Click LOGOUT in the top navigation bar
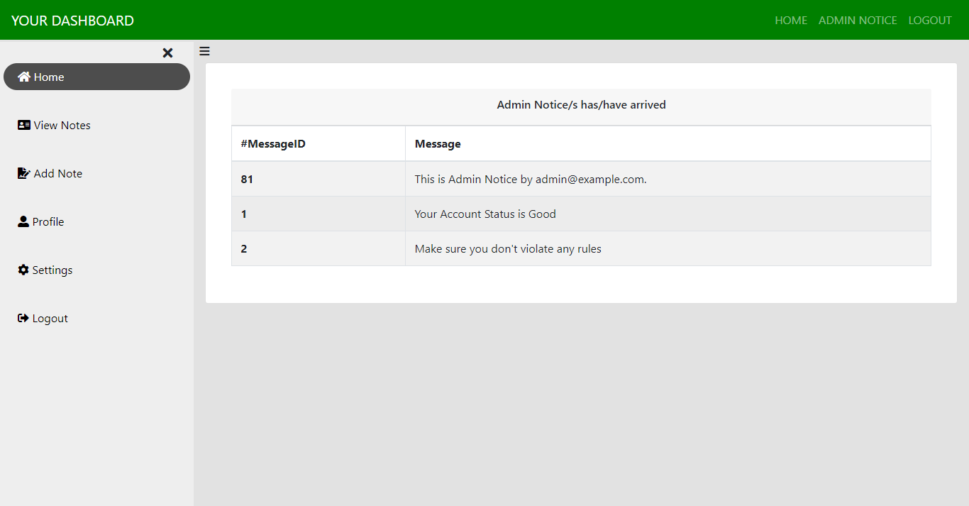The height and width of the screenshot is (506, 969). [930, 21]
